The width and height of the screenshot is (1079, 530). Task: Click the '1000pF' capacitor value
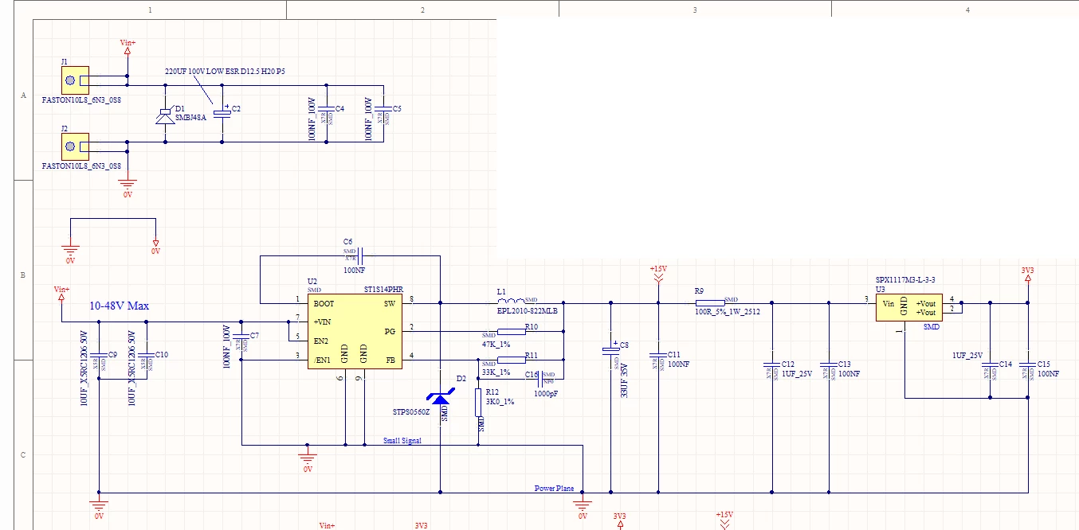[x=547, y=393]
